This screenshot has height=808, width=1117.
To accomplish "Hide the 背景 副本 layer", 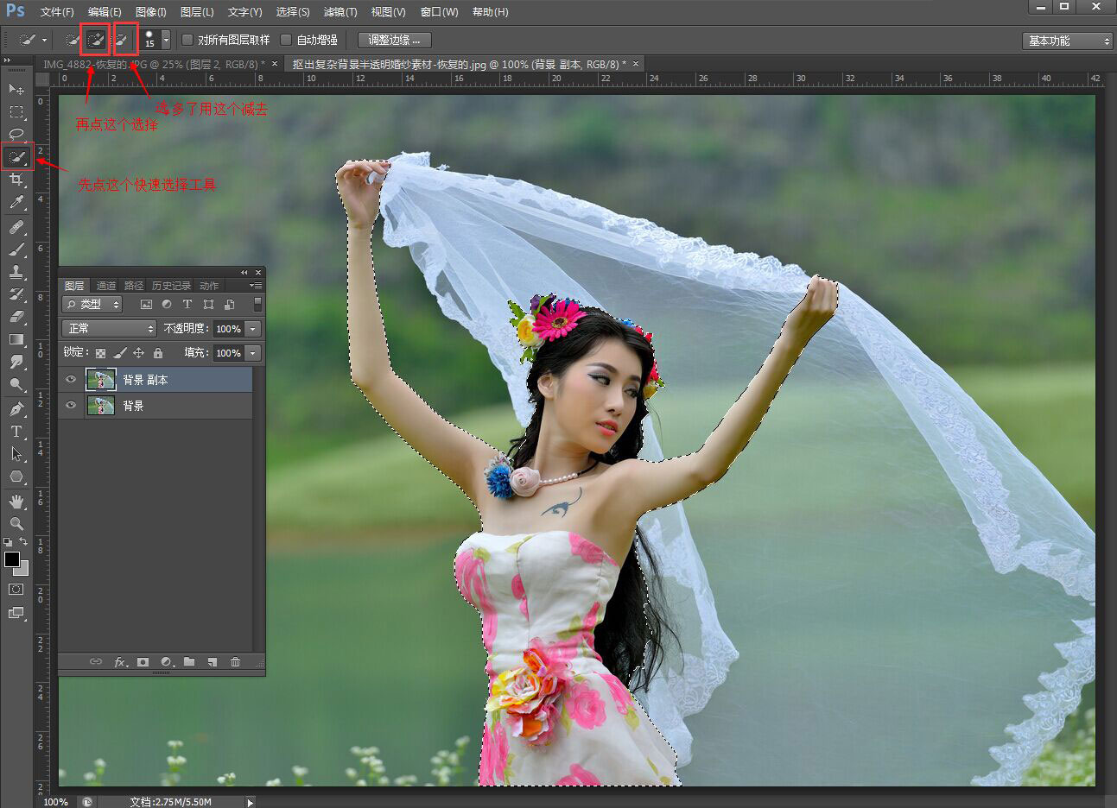I will pos(71,379).
